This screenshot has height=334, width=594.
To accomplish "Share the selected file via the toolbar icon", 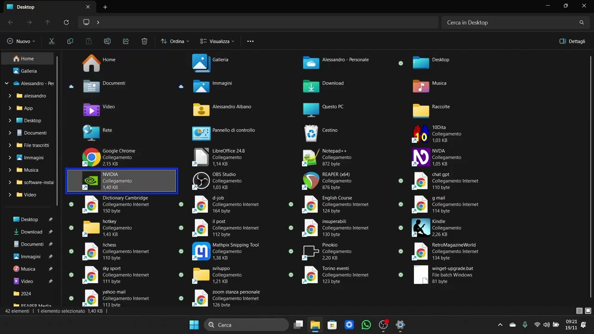I will [x=126, y=41].
